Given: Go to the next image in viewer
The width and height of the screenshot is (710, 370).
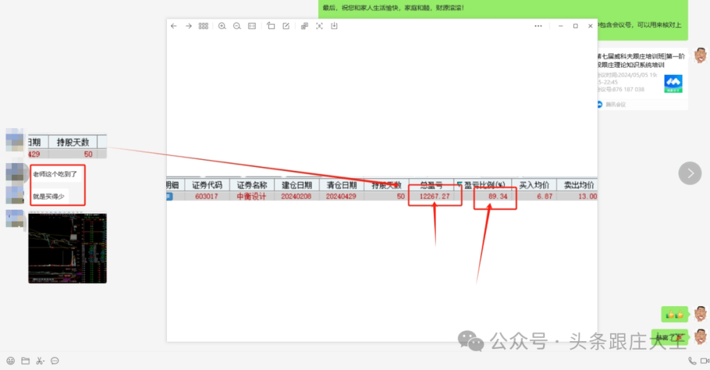Looking at the screenshot, I should coord(189,26).
